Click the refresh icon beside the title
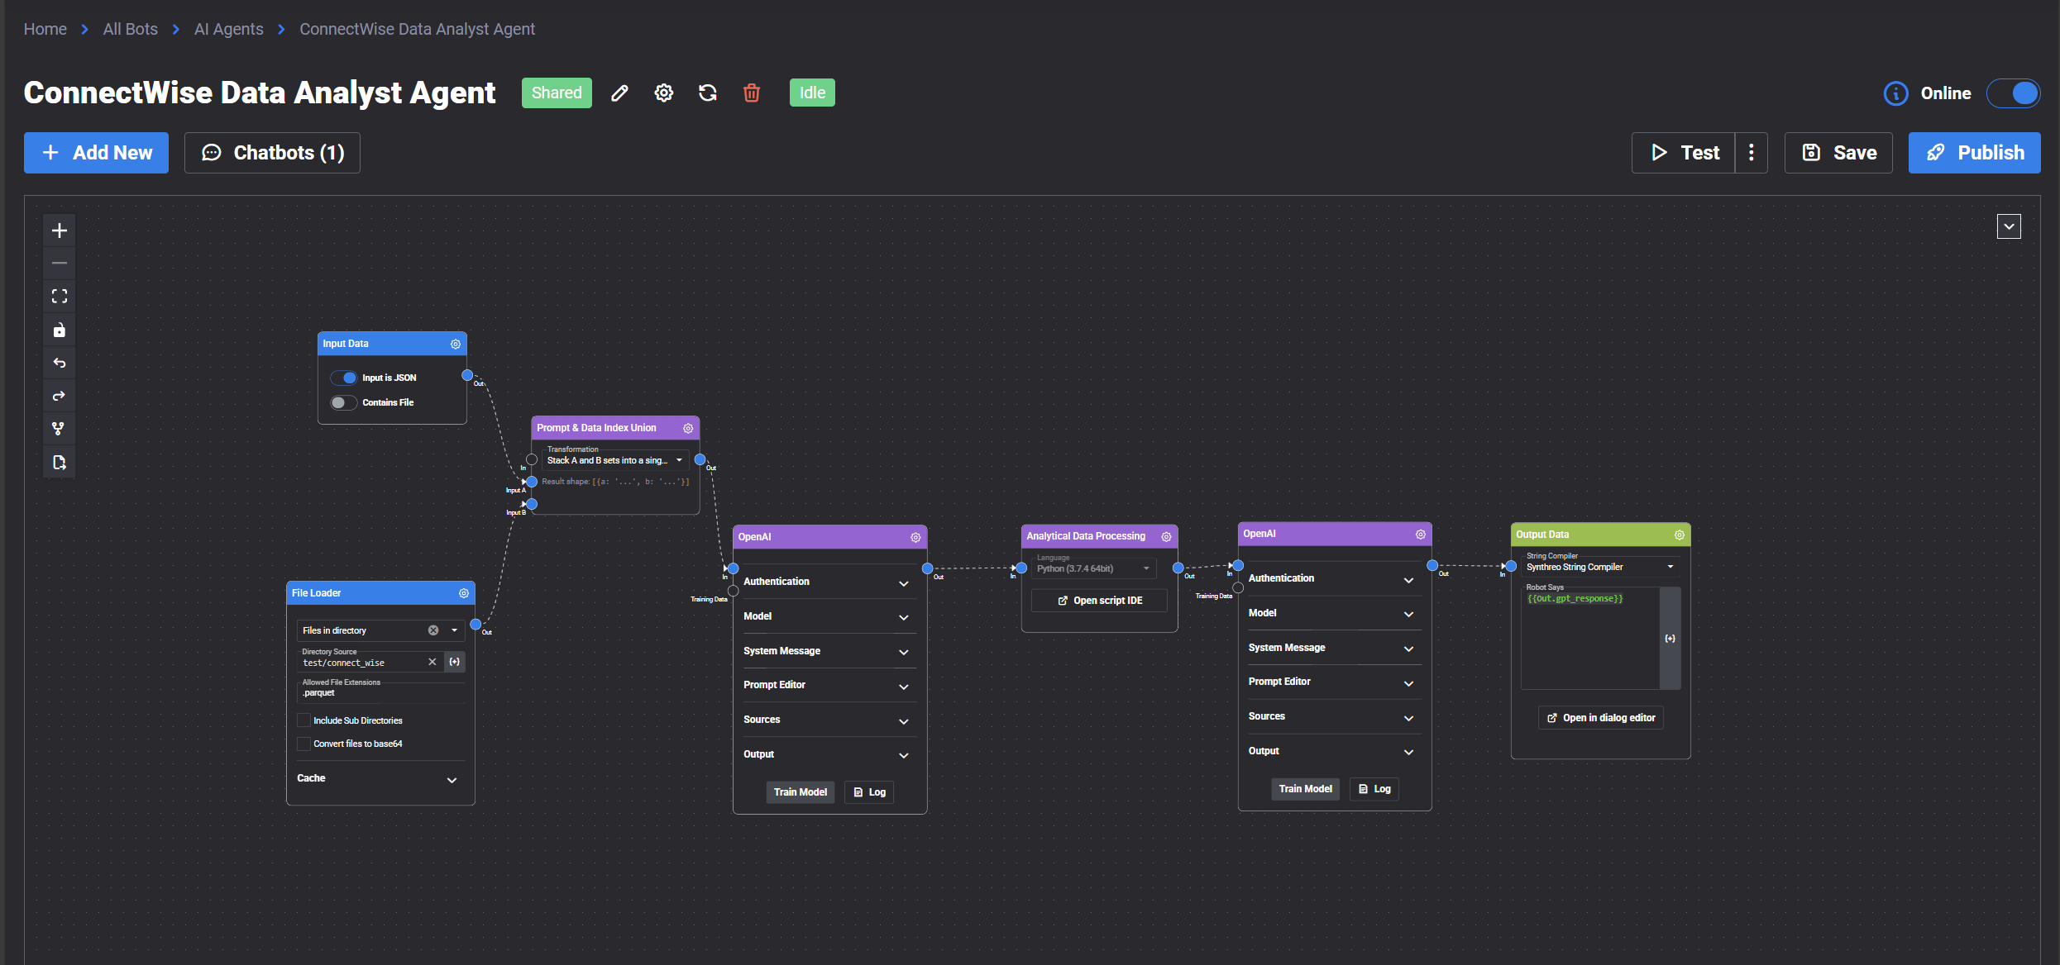Image resolution: width=2060 pixels, height=965 pixels. click(x=708, y=93)
